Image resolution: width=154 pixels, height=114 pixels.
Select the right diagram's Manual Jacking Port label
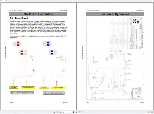(58, 88)
